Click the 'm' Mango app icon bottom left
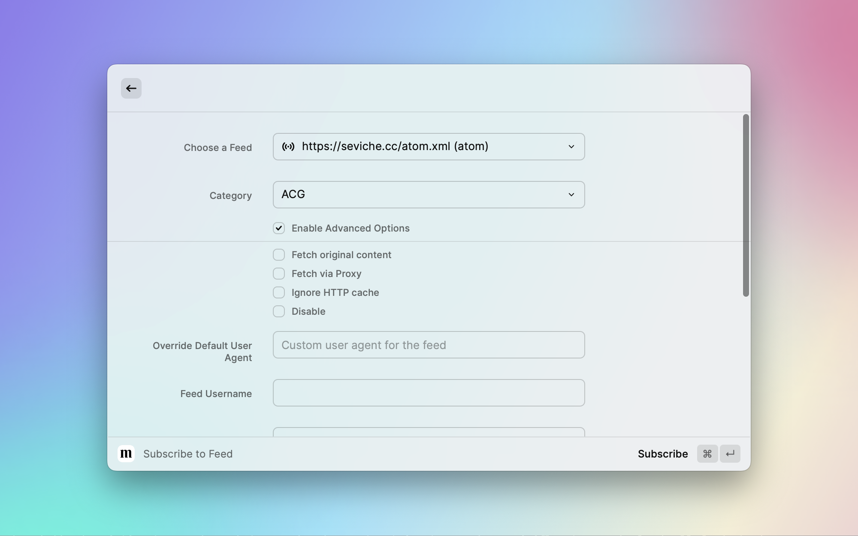This screenshot has height=536, width=858. click(x=126, y=453)
